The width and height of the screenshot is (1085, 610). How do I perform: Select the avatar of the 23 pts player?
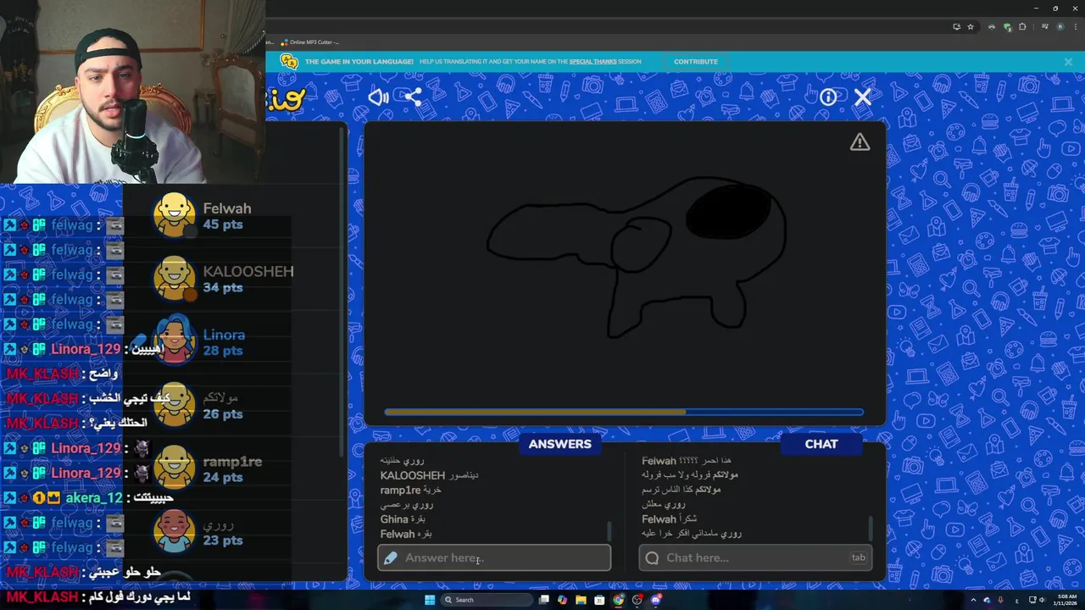click(x=174, y=531)
